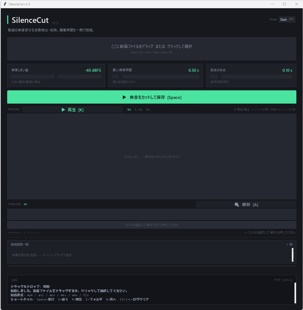Viewport: 303px width, 310px height.
Task: Click the SilenceCut feather icon in title bar
Action: tap(5, 4)
